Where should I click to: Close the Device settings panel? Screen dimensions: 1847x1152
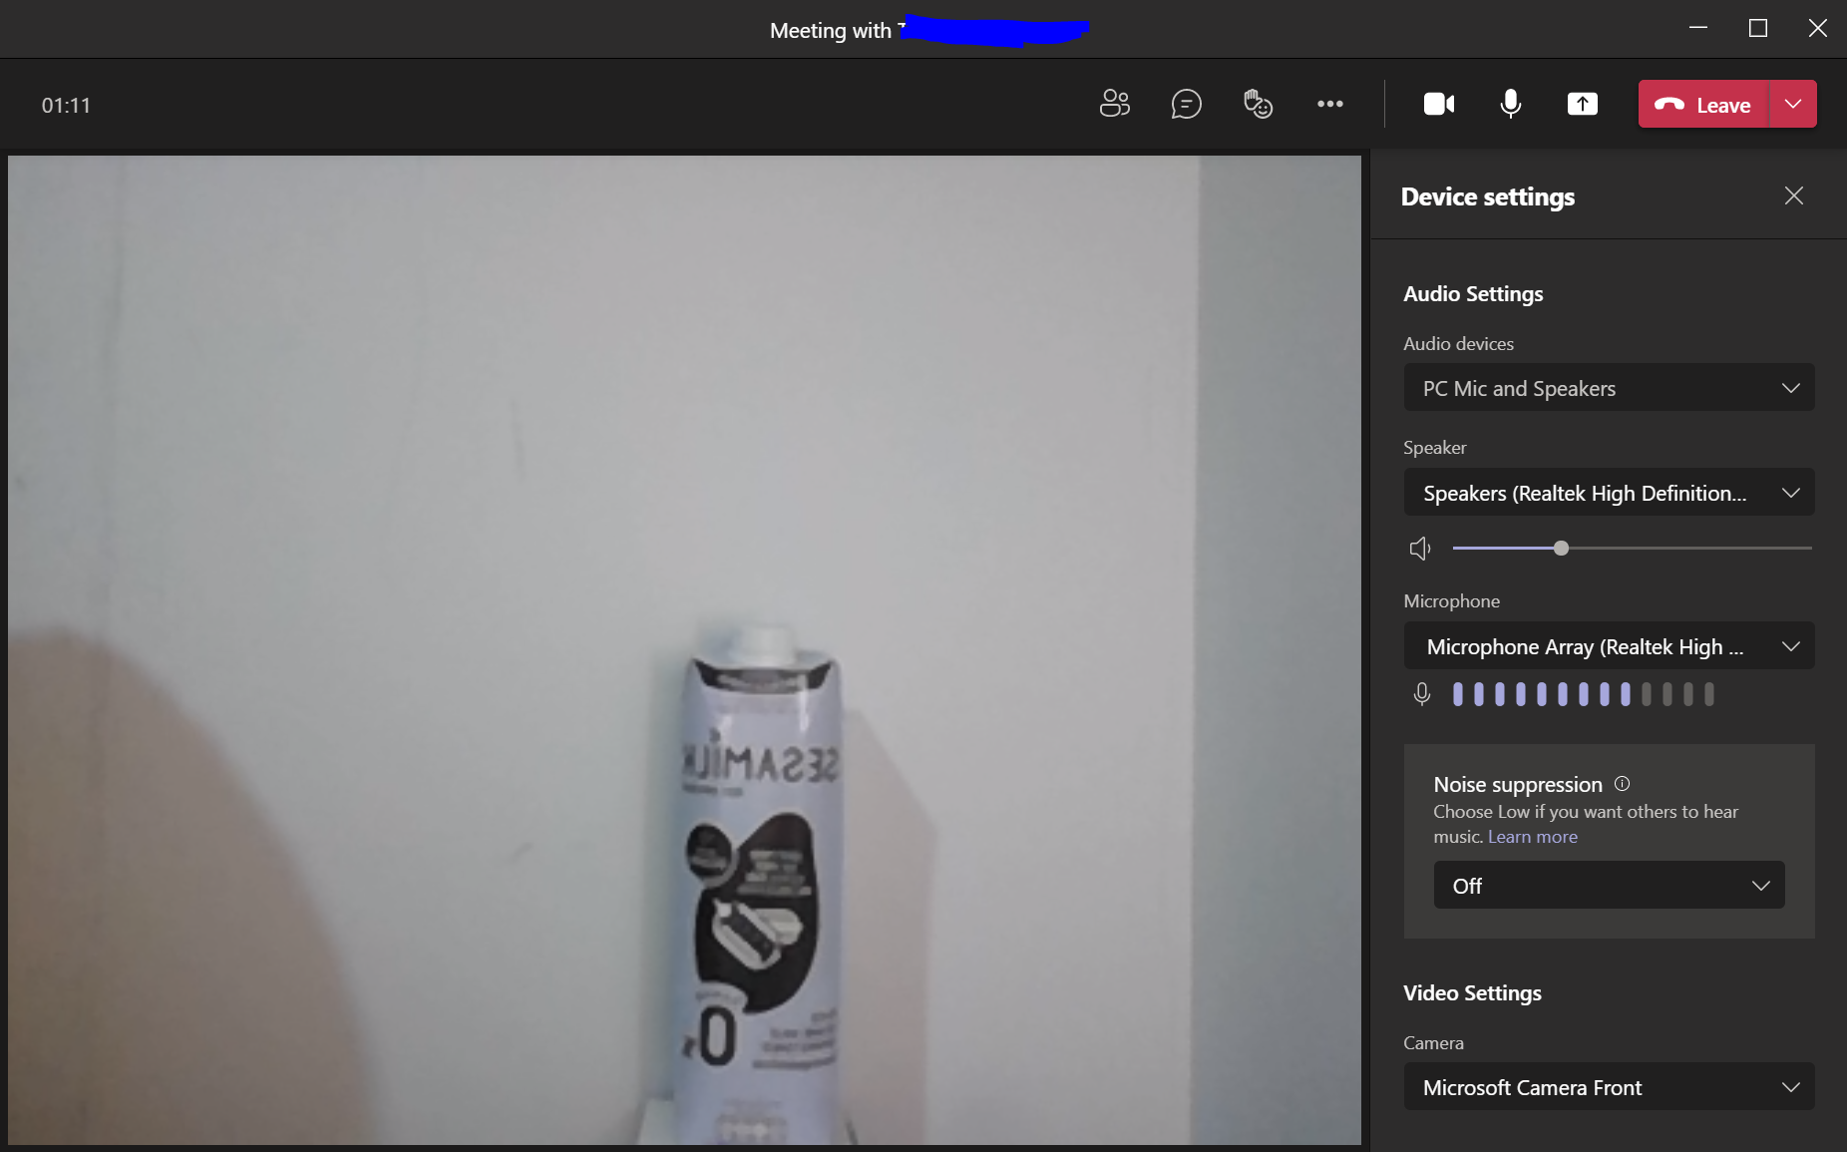[x=1793, y=195]
